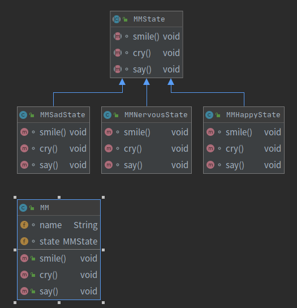This screenshot has width=297, height=308.
Task: Select the MMNervousState class title
Action: point(156,115)
